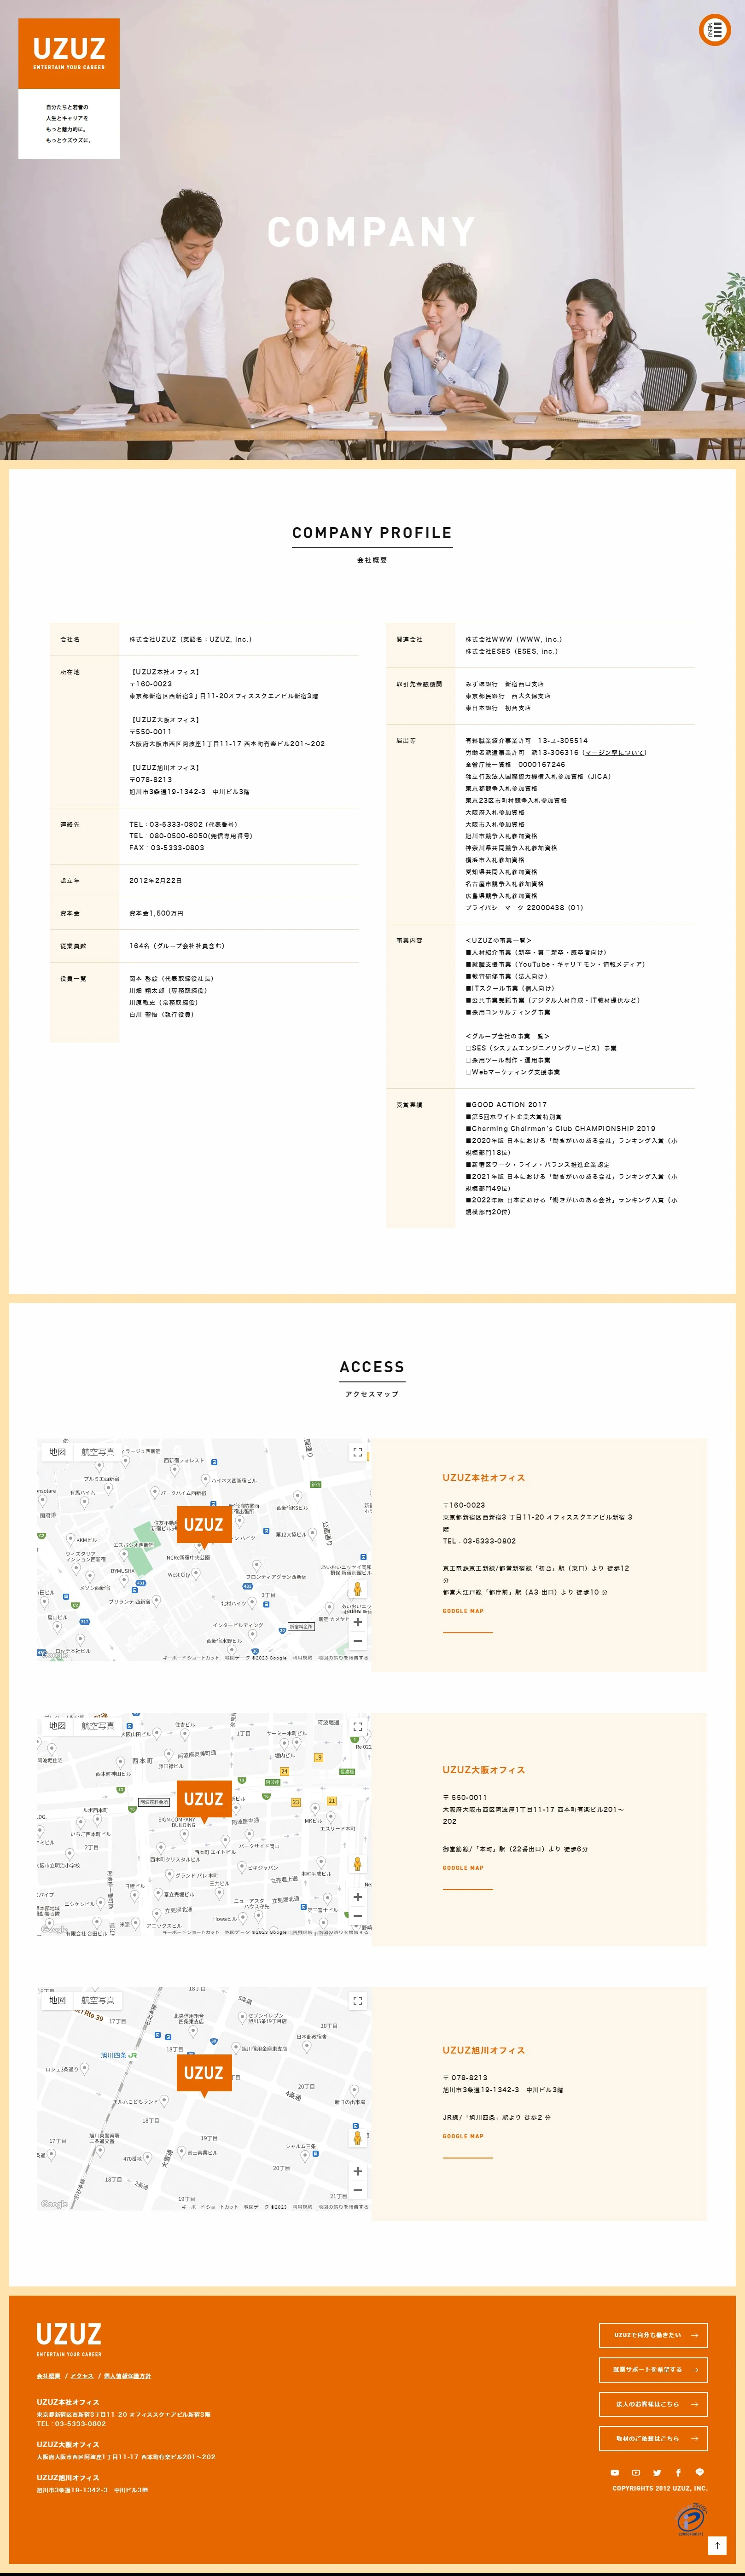
Task: Click the Street View pegman on Tokyo map
Action: tap(357, 1589)
